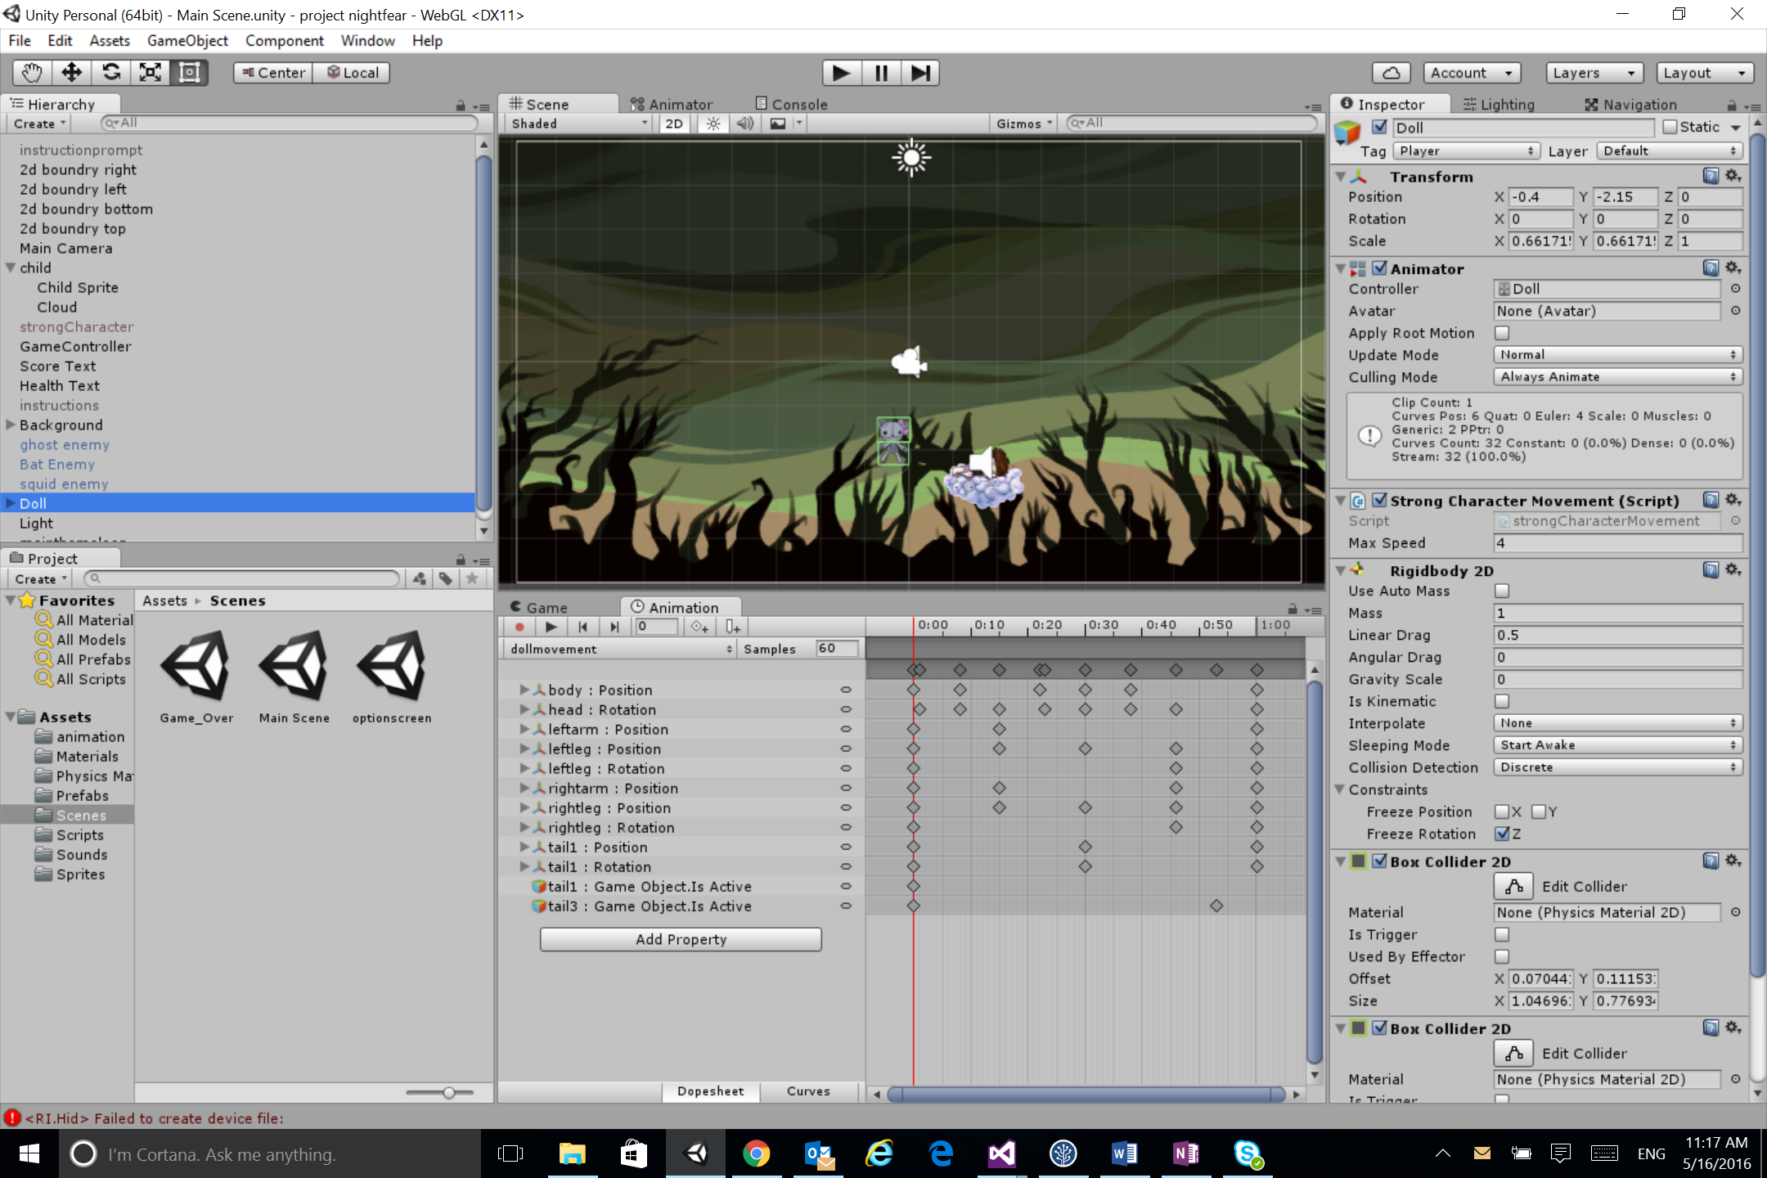Disable the Animator component checkbox
This screenshot has height=1178, width=1767.
pos(1380,268)
